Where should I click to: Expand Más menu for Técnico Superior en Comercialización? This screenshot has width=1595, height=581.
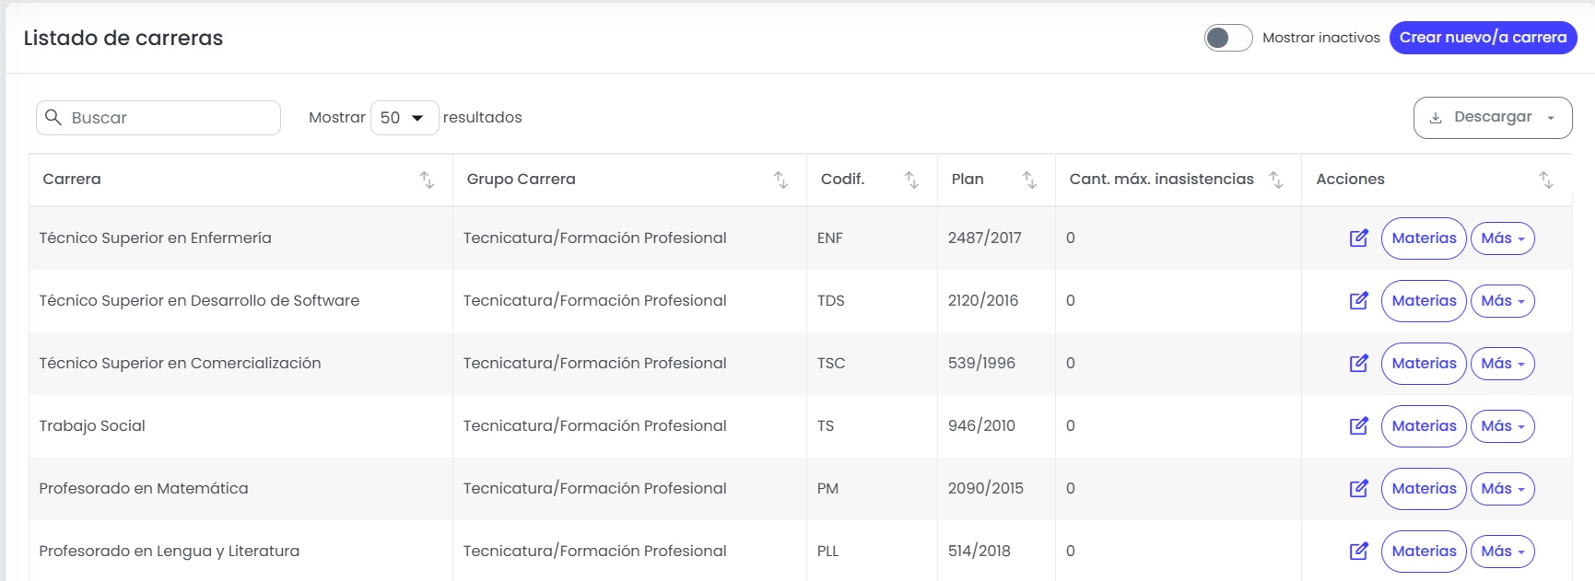pos(1502,364)
